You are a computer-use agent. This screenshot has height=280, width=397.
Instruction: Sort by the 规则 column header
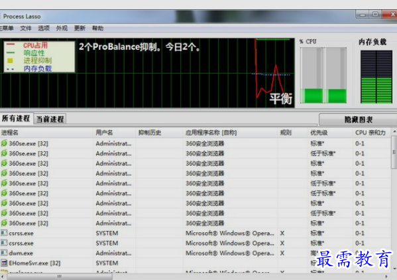pos(293,133)
